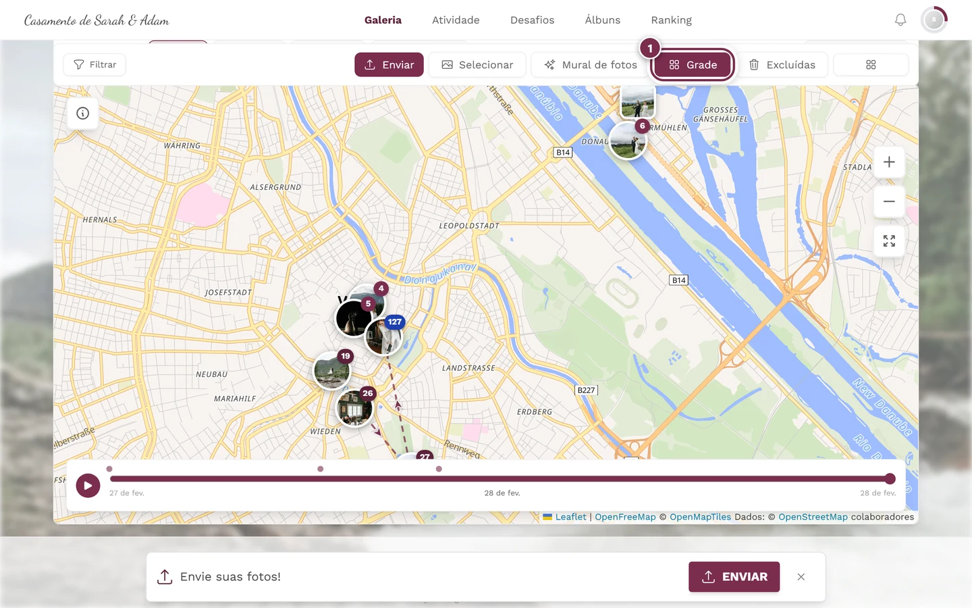Click the Enviar upload button in toolbar
972x608 pixels.
pyautogui.click(x=389, y=65)
